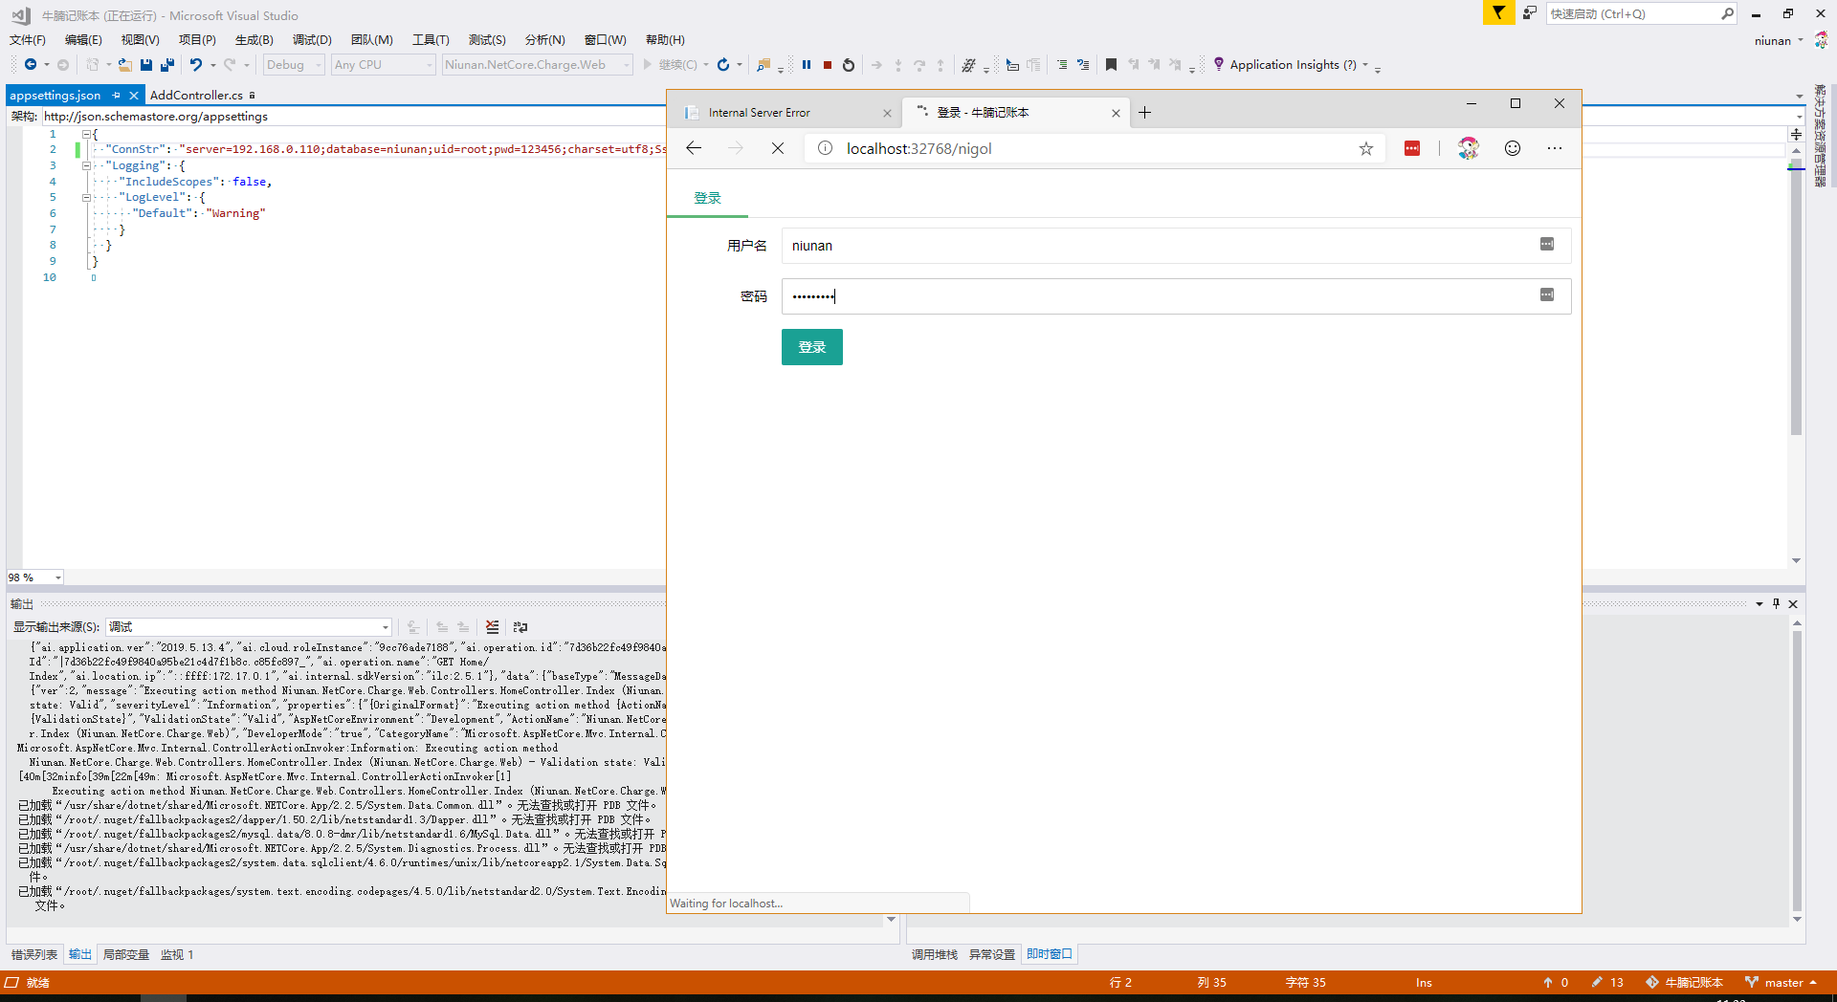Collapse the root JSON object in editor

tap(86, 135)
